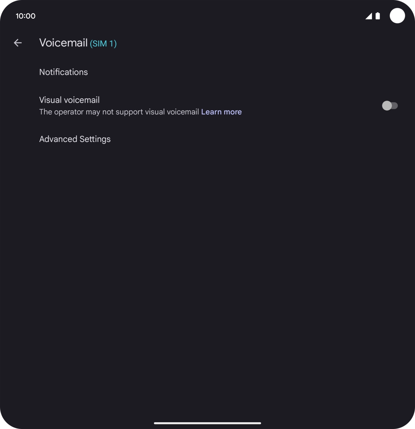Open the Notifications settings entry
This screenshot has width=415, height=429.
(63, 72)
